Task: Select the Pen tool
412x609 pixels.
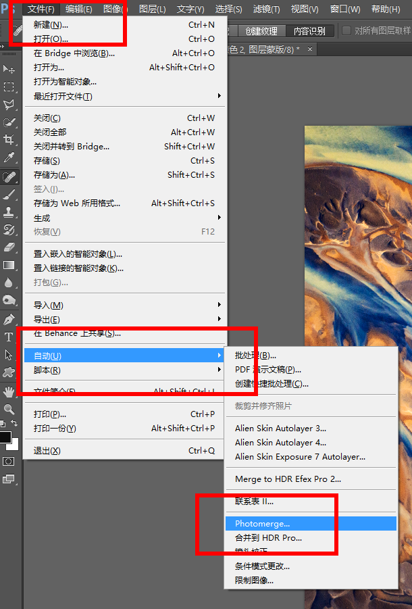Action: [9, 319]
